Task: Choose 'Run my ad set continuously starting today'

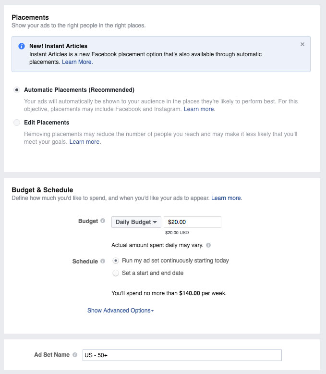Action: coord(115,261)
